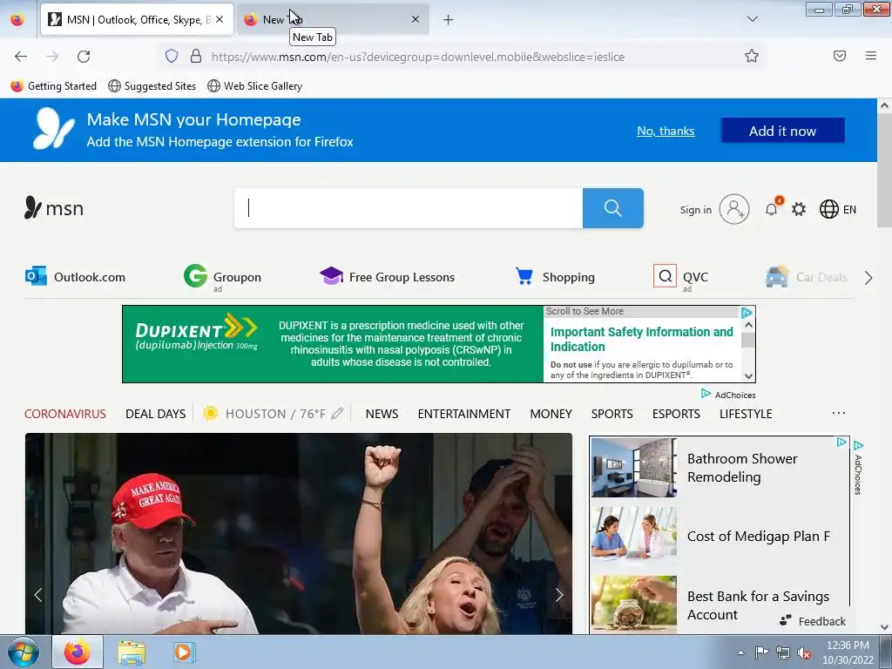This screenshot has width=892, height=669.
Task: Open the Outlook.com shortcut
Action: 75,277
